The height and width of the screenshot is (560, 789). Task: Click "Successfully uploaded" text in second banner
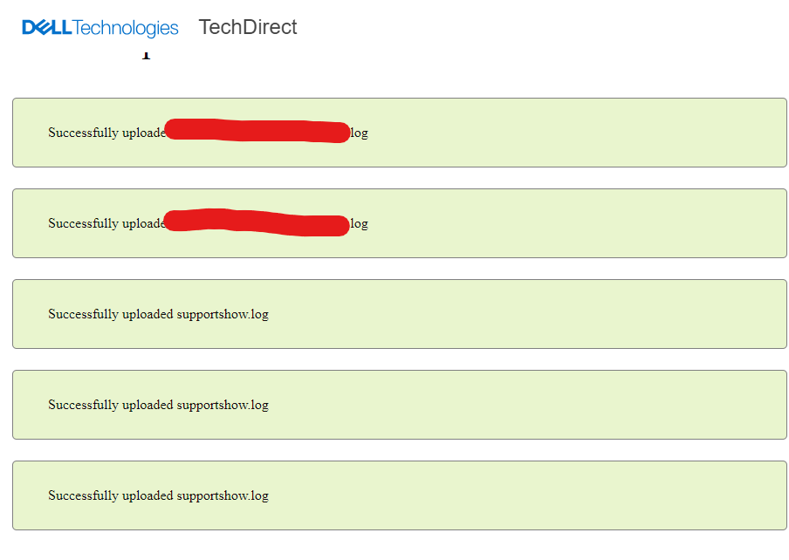(x=105, y=224)
